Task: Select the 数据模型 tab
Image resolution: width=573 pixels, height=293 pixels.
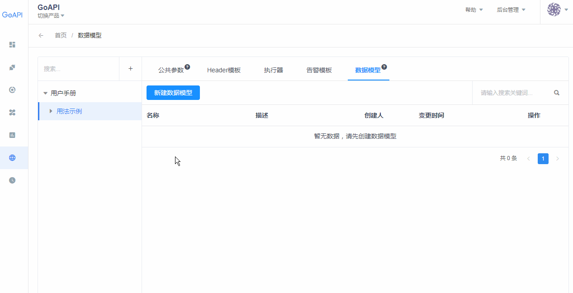Action: coord(368,70)
